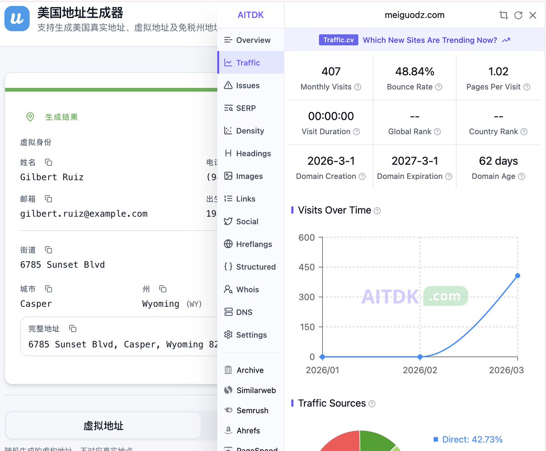Image resolution: width=546 pixels, height=451 pixels.
Task: Click help icon next to Traffic Sources
Action: point(372,404)
